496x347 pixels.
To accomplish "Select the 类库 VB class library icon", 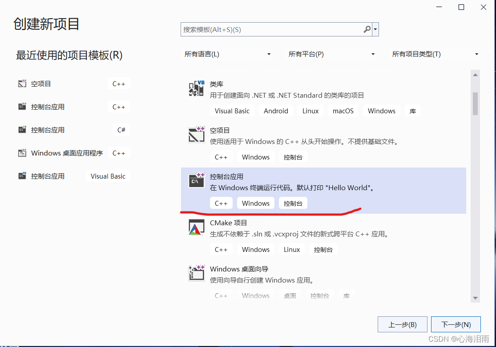I will pyautogui.click(x=197, y=88).
